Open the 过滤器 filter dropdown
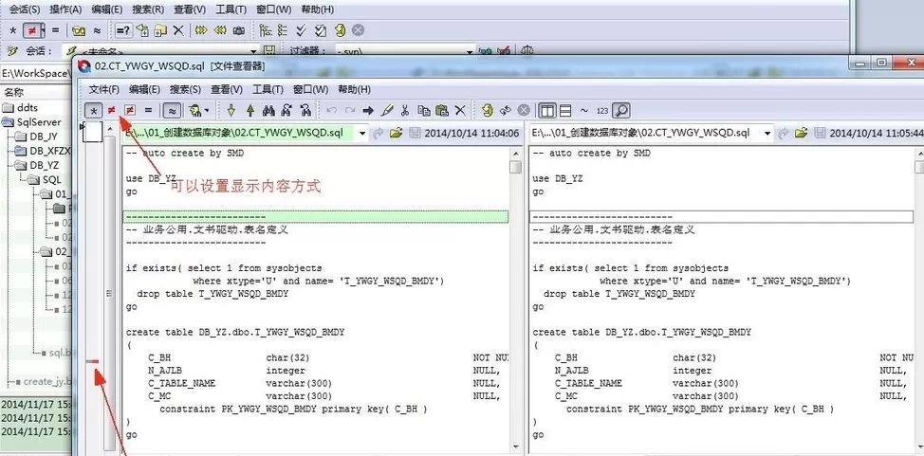 pyautogui.click(x=470, y=52)
